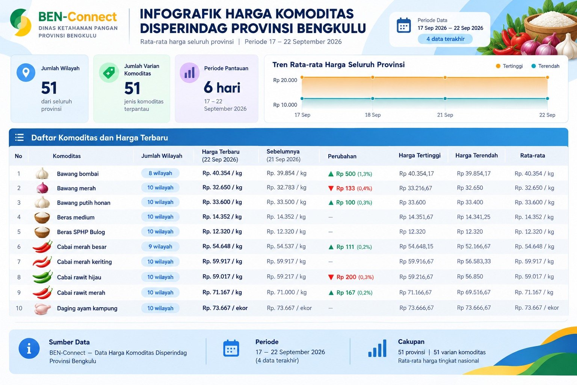Click the Harga Terendah column header
The height and width of the screenshot is (385, 577).
coord(477,155)
